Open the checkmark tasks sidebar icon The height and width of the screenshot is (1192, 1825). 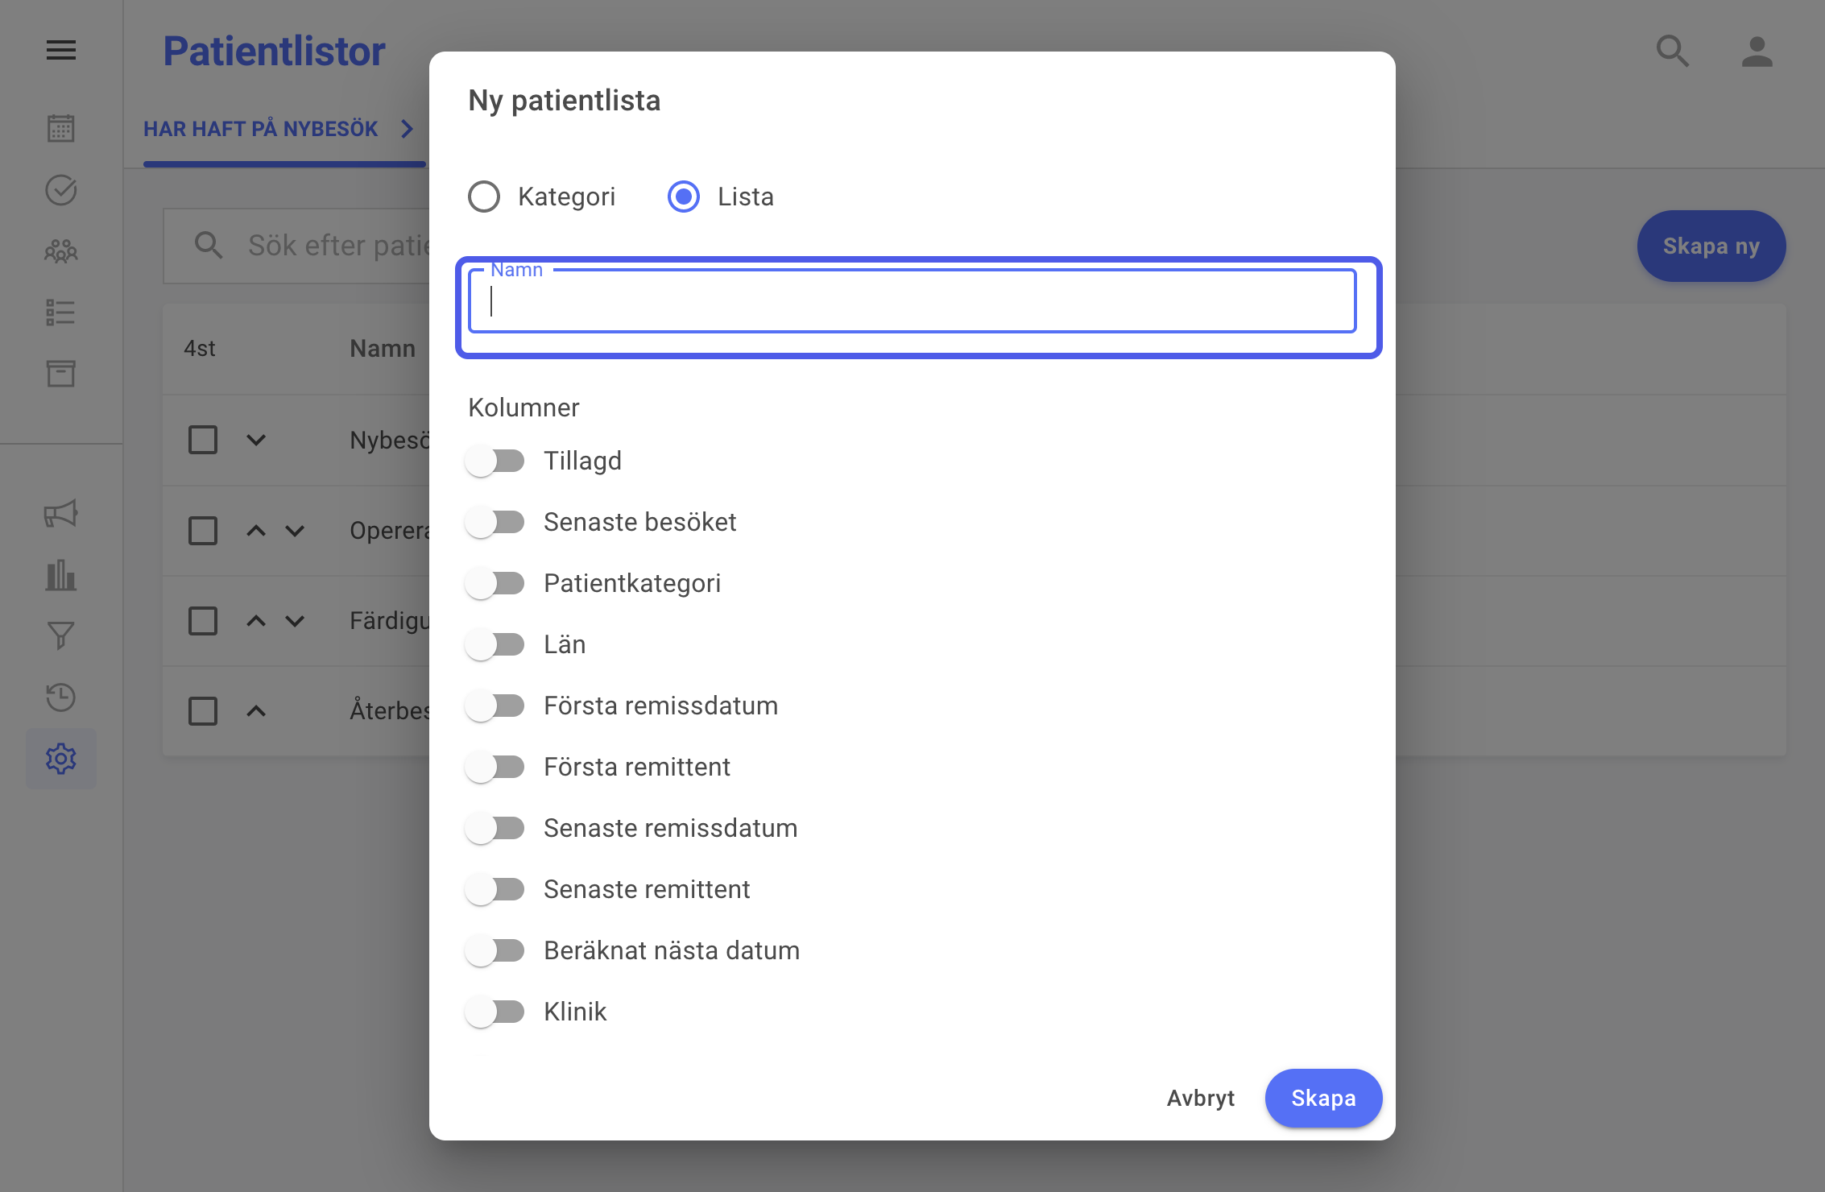[61, 190]
